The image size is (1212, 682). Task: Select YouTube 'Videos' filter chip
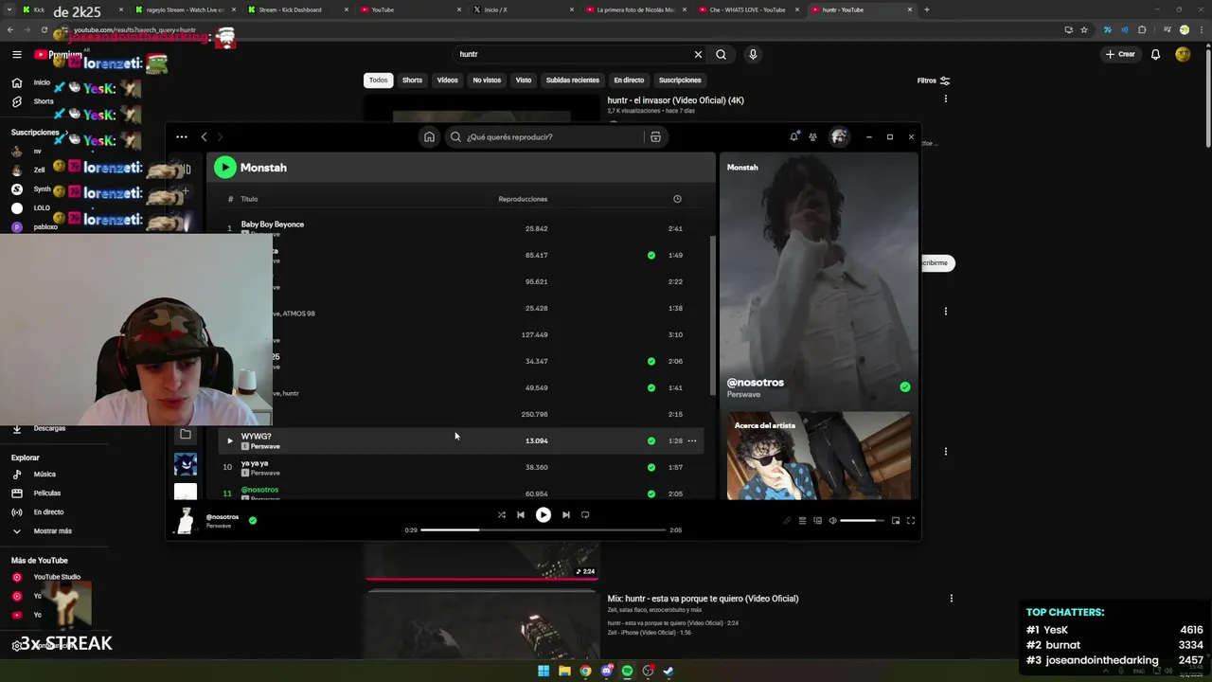pos(447,81)
